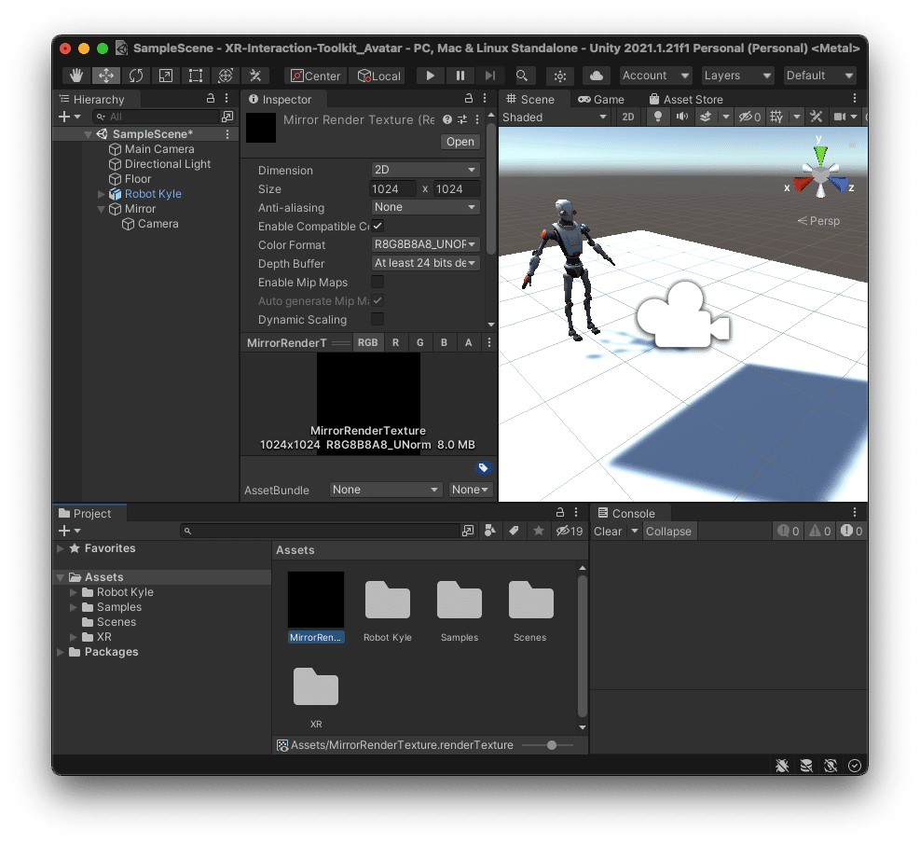This screenshot has width=920, height=844.
Task: Click the Open button in Inspector
Action: coord(460,142)
